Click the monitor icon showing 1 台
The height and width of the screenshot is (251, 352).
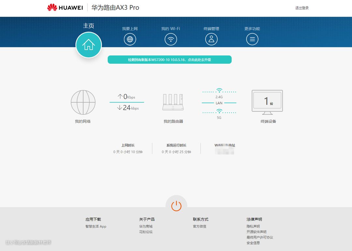coord(267,102)
